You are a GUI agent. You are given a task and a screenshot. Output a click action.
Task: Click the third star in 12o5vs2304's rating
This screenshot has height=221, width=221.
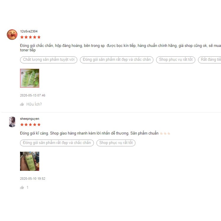pos(30,37)
